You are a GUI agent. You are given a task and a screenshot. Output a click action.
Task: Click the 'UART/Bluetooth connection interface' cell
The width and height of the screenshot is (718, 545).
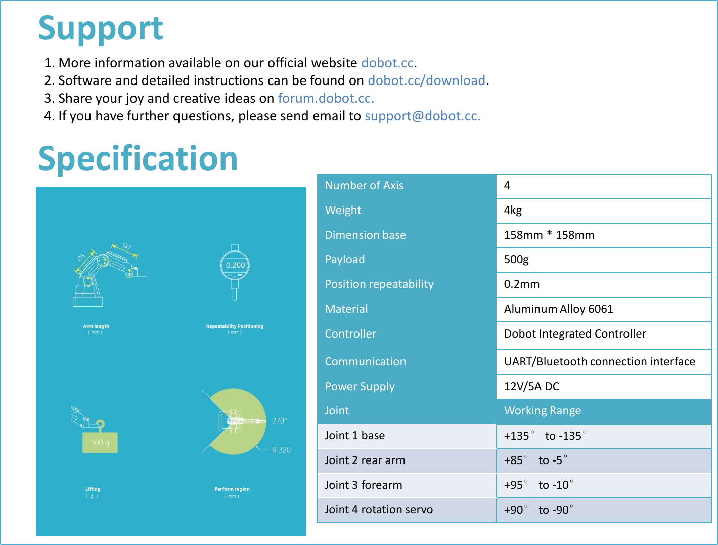[x=604, y=362]
